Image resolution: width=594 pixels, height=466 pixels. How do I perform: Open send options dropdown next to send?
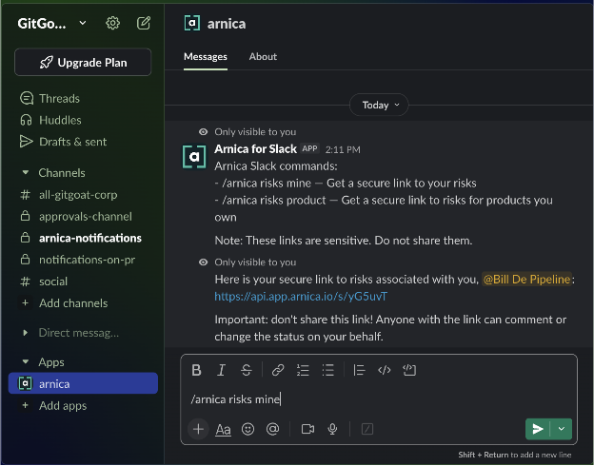coord(562,429)
